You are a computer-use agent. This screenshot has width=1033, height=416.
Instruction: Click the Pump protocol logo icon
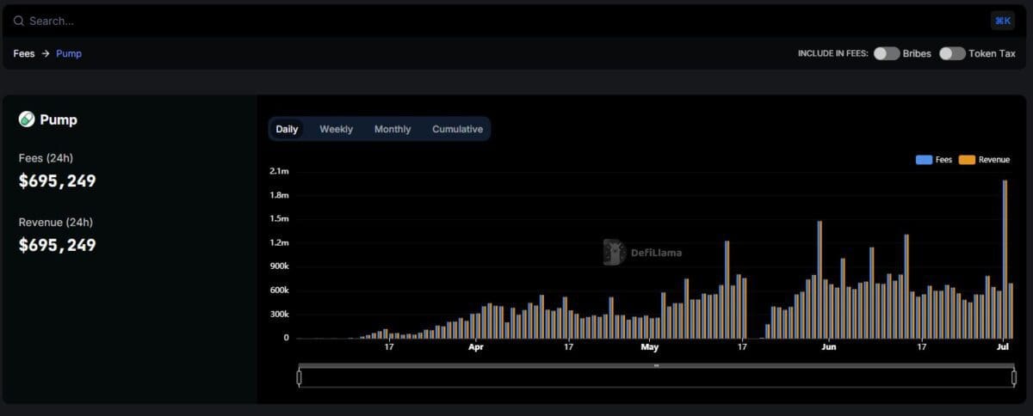(x=27, y=119)
